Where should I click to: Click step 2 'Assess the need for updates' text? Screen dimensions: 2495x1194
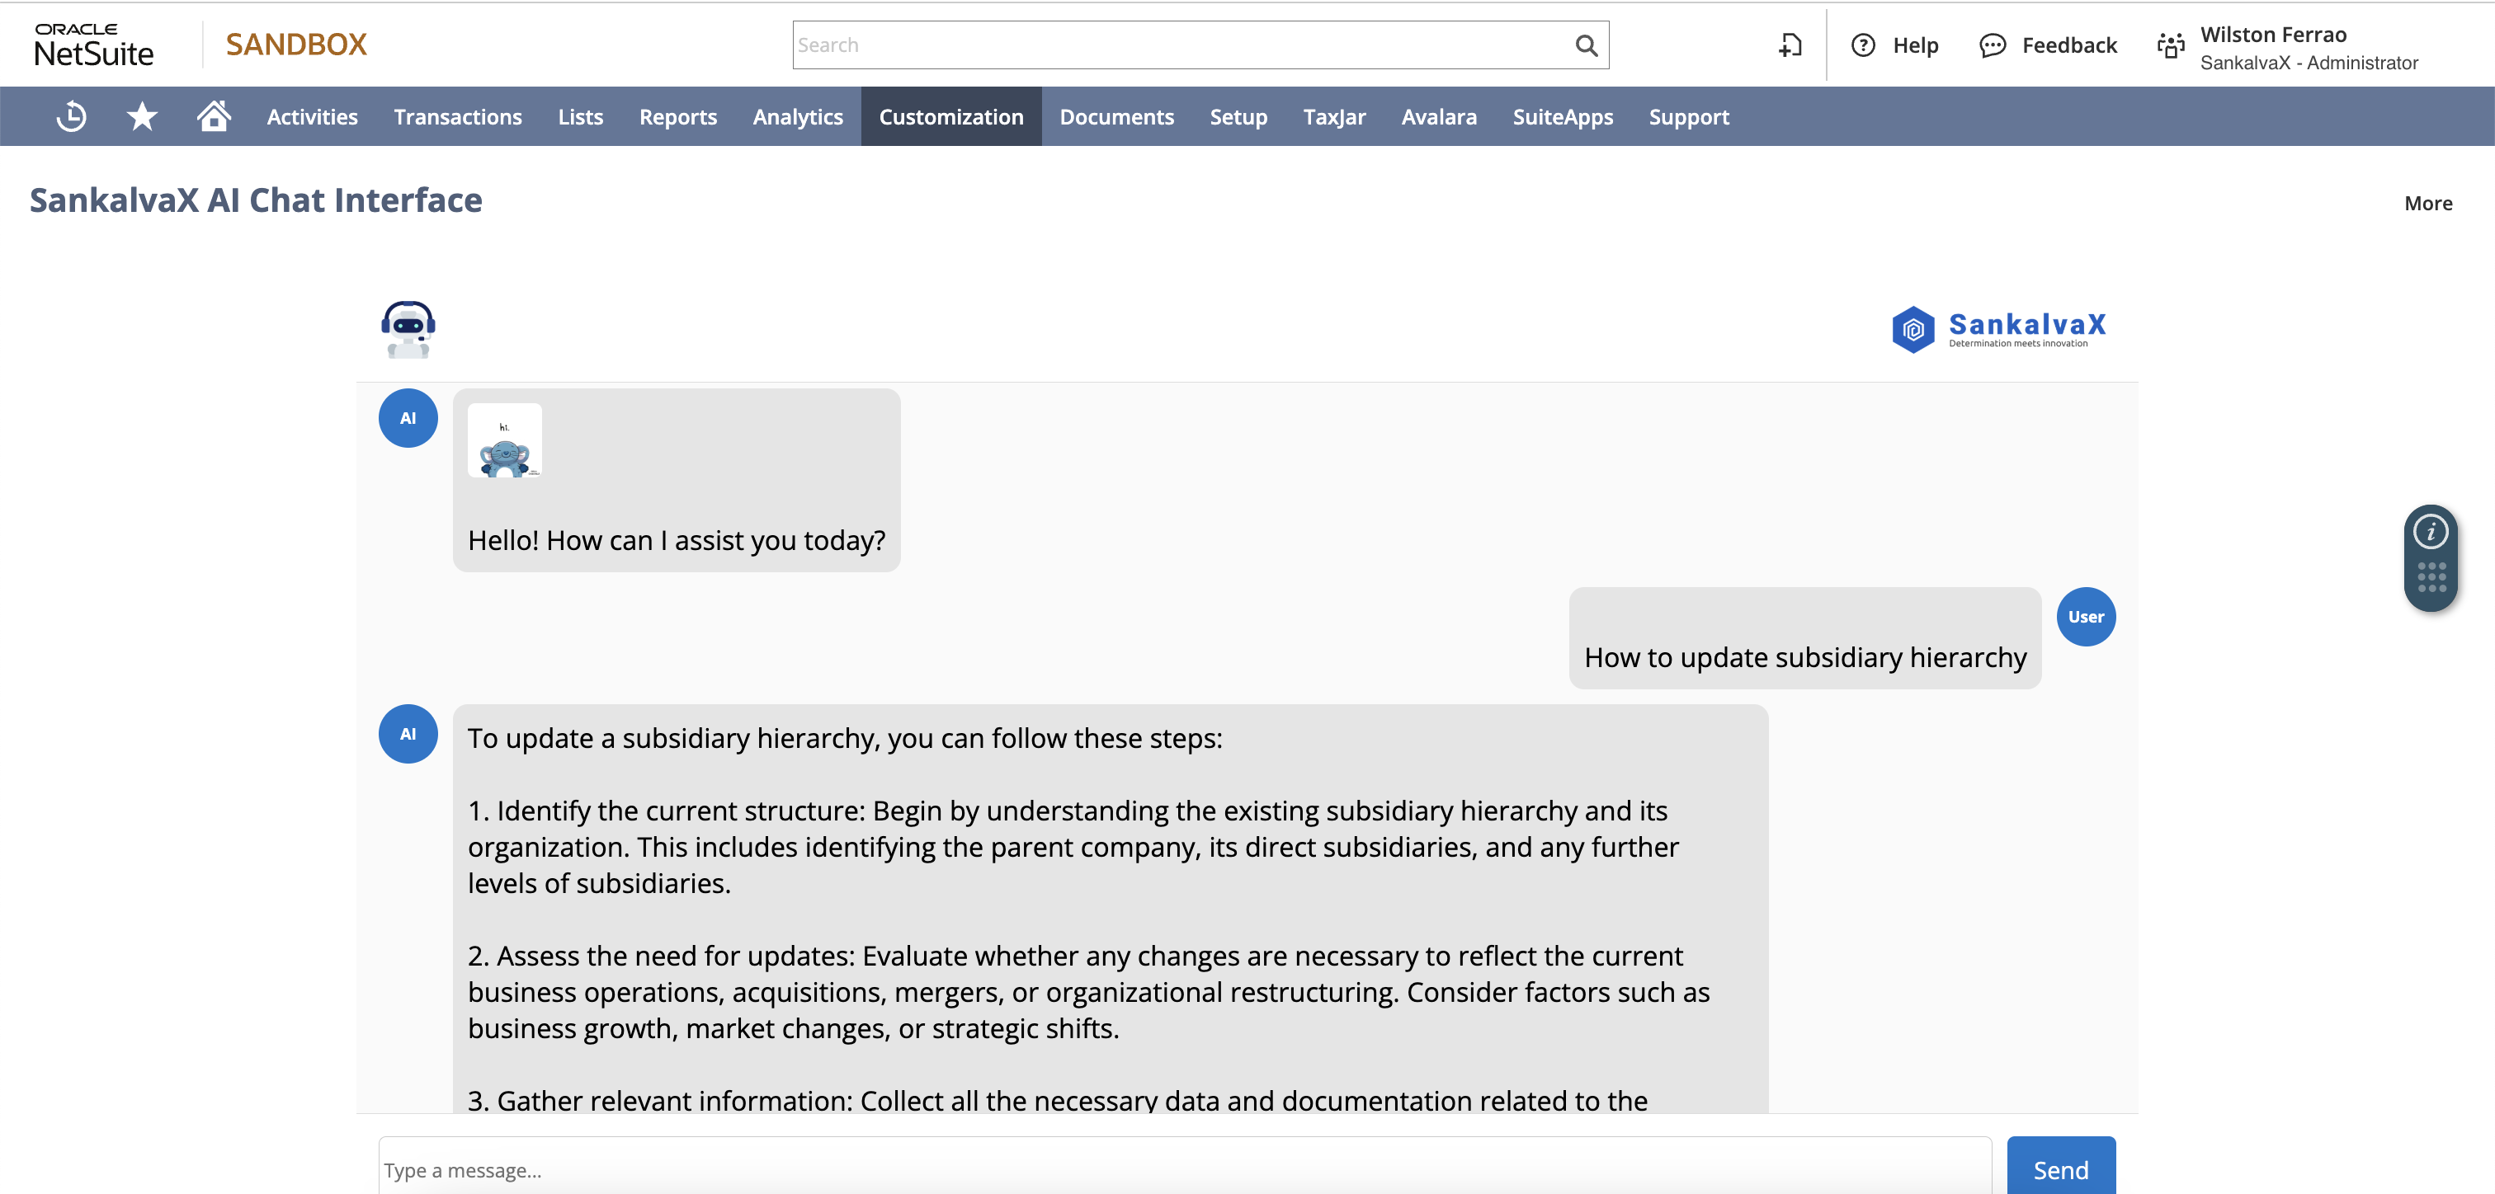(x=1088, y=993)
